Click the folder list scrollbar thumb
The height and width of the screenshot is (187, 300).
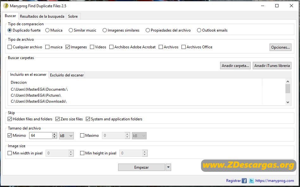point(288,88)
